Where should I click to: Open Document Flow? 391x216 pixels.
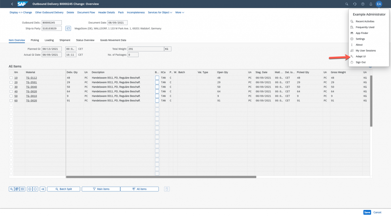[x=86, y=13]
